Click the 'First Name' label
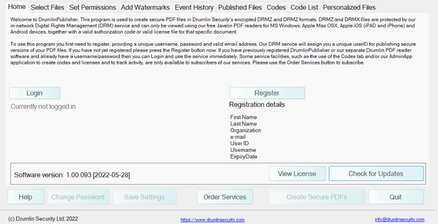The height and width of the screenshot is (224, 438). coord(244,117)
